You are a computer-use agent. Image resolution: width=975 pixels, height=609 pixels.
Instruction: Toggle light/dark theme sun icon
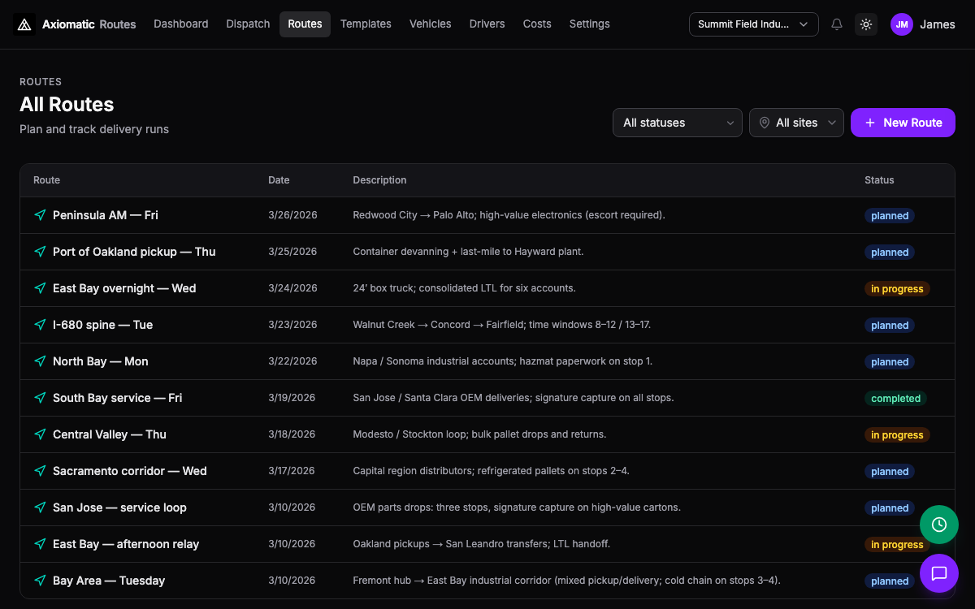tap(866, 24)
